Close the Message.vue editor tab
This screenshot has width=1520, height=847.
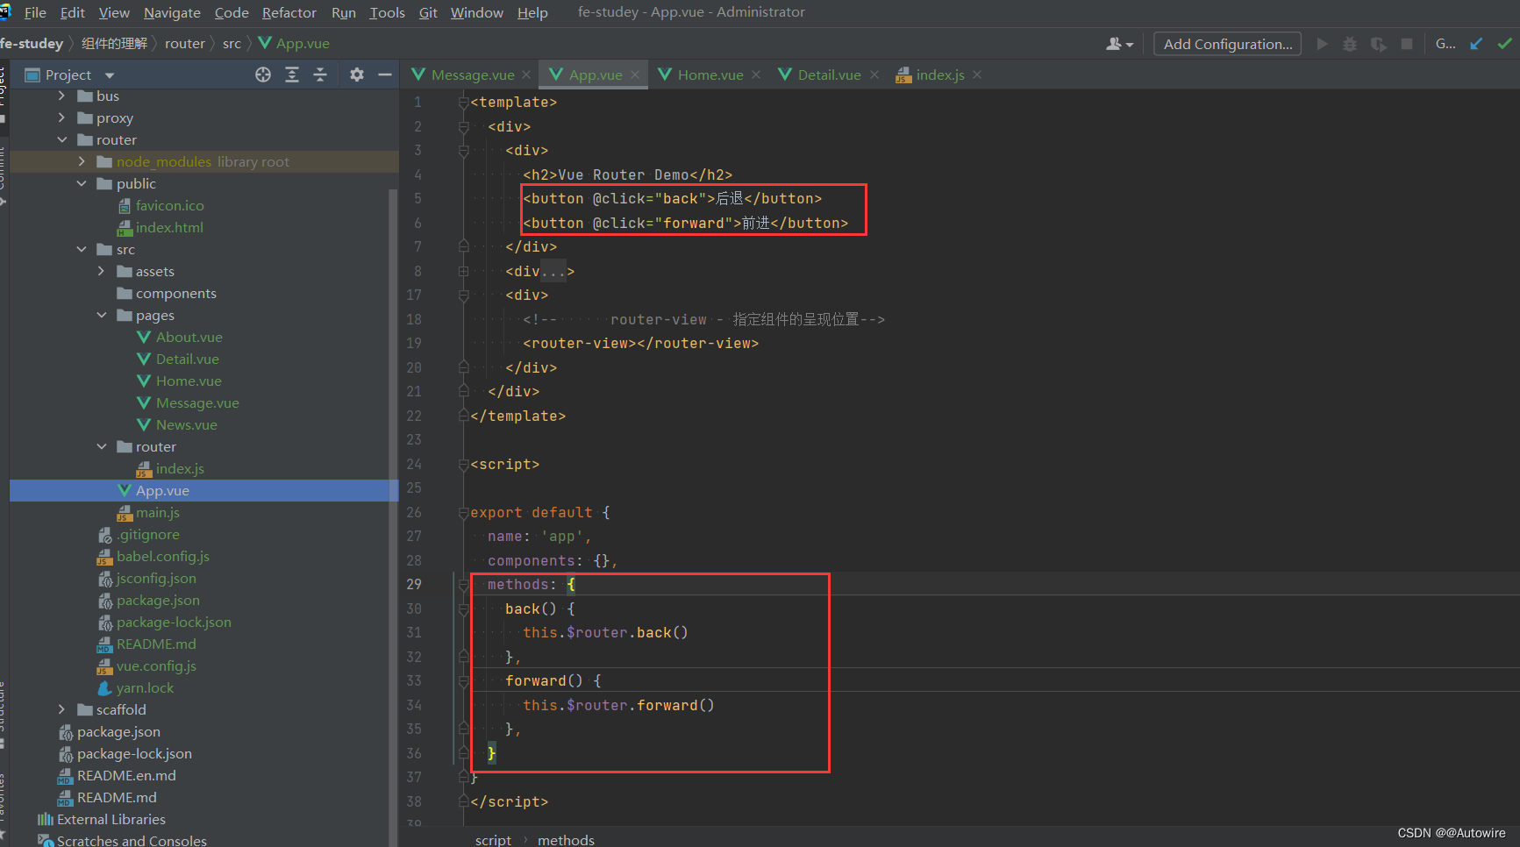coord(526,75)
